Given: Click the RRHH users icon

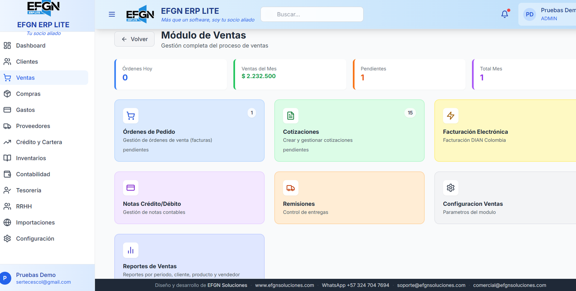Looking at the screenshot, I should [7, 206].
